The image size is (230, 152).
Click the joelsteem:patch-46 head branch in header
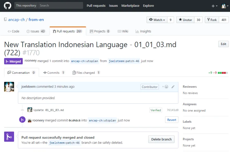coord(124,61)
